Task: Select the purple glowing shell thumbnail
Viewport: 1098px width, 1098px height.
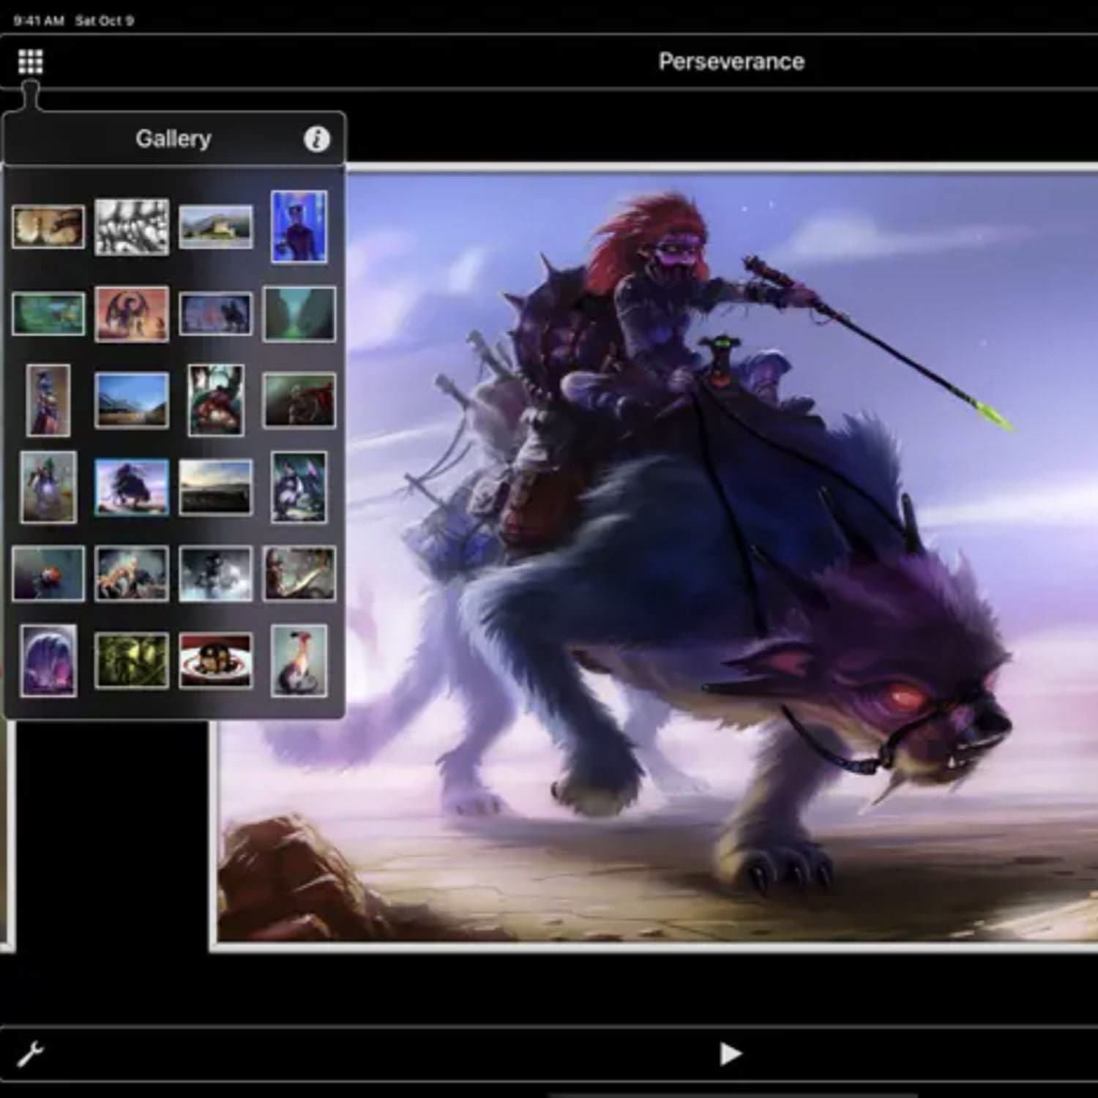Action: 48,661
